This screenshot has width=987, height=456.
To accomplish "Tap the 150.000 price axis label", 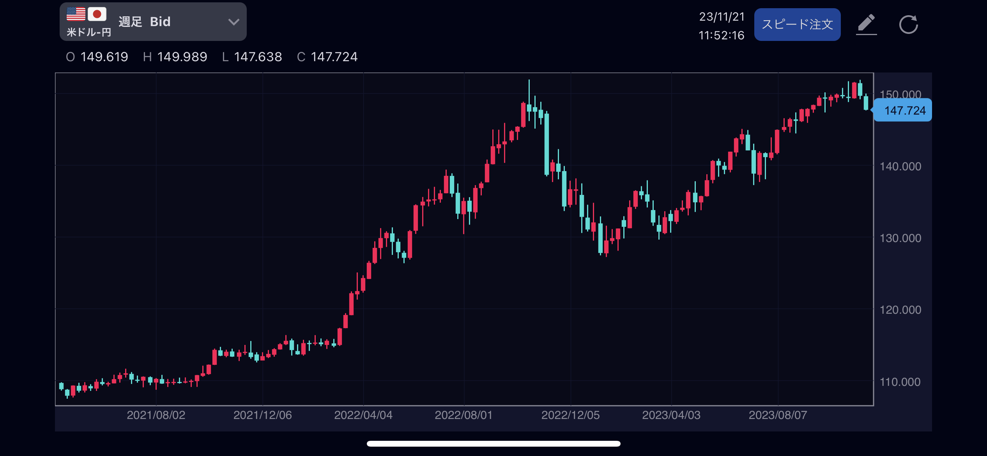I will pos(900,94).
